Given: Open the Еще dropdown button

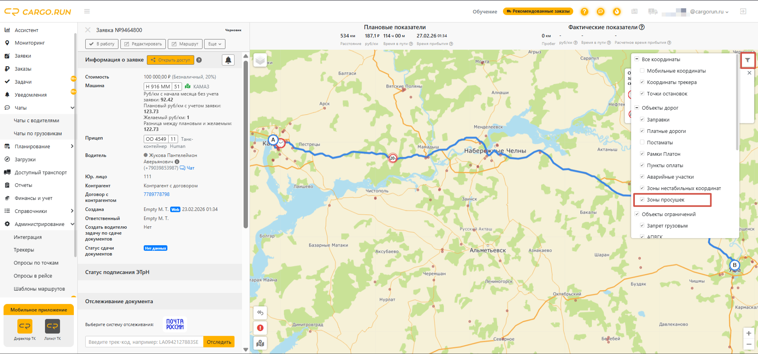Looking at the screenshot, I should coord(215,44).
